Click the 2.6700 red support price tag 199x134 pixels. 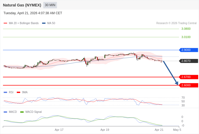188,77
